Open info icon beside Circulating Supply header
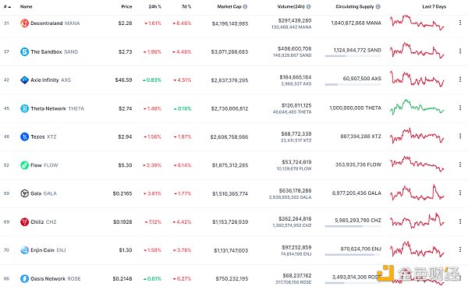This screenshot has width=468, height=290. click(378, 6)
